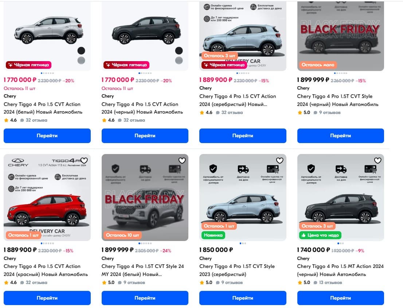Toggle favorite heart on black MT Action card

coord(377,161)
